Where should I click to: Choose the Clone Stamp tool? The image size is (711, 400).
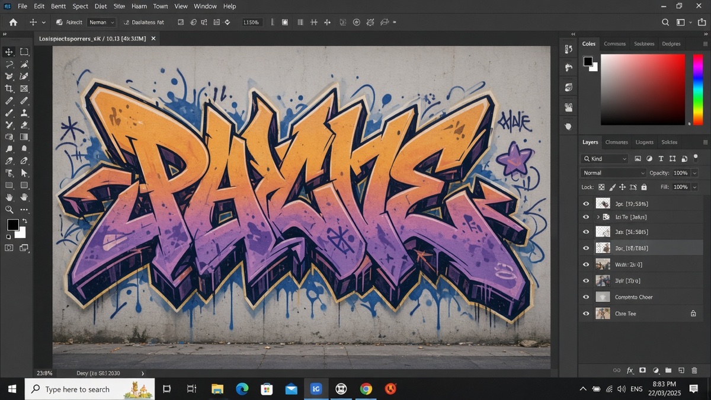tap(24, 113)
